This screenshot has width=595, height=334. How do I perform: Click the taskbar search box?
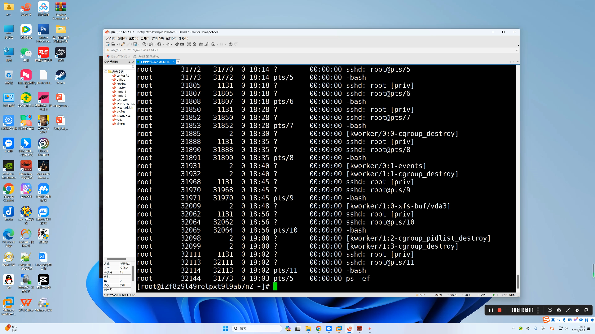tap(257, 328)
